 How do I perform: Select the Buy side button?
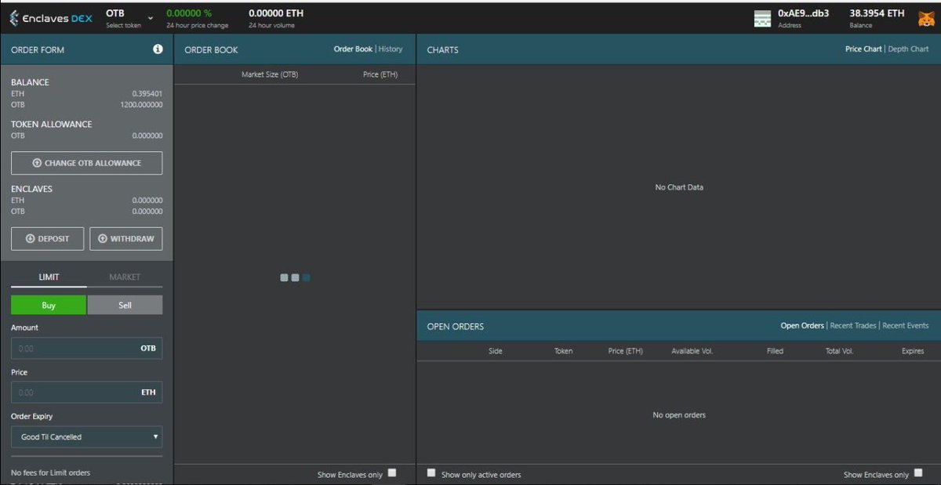coord(49,305)
